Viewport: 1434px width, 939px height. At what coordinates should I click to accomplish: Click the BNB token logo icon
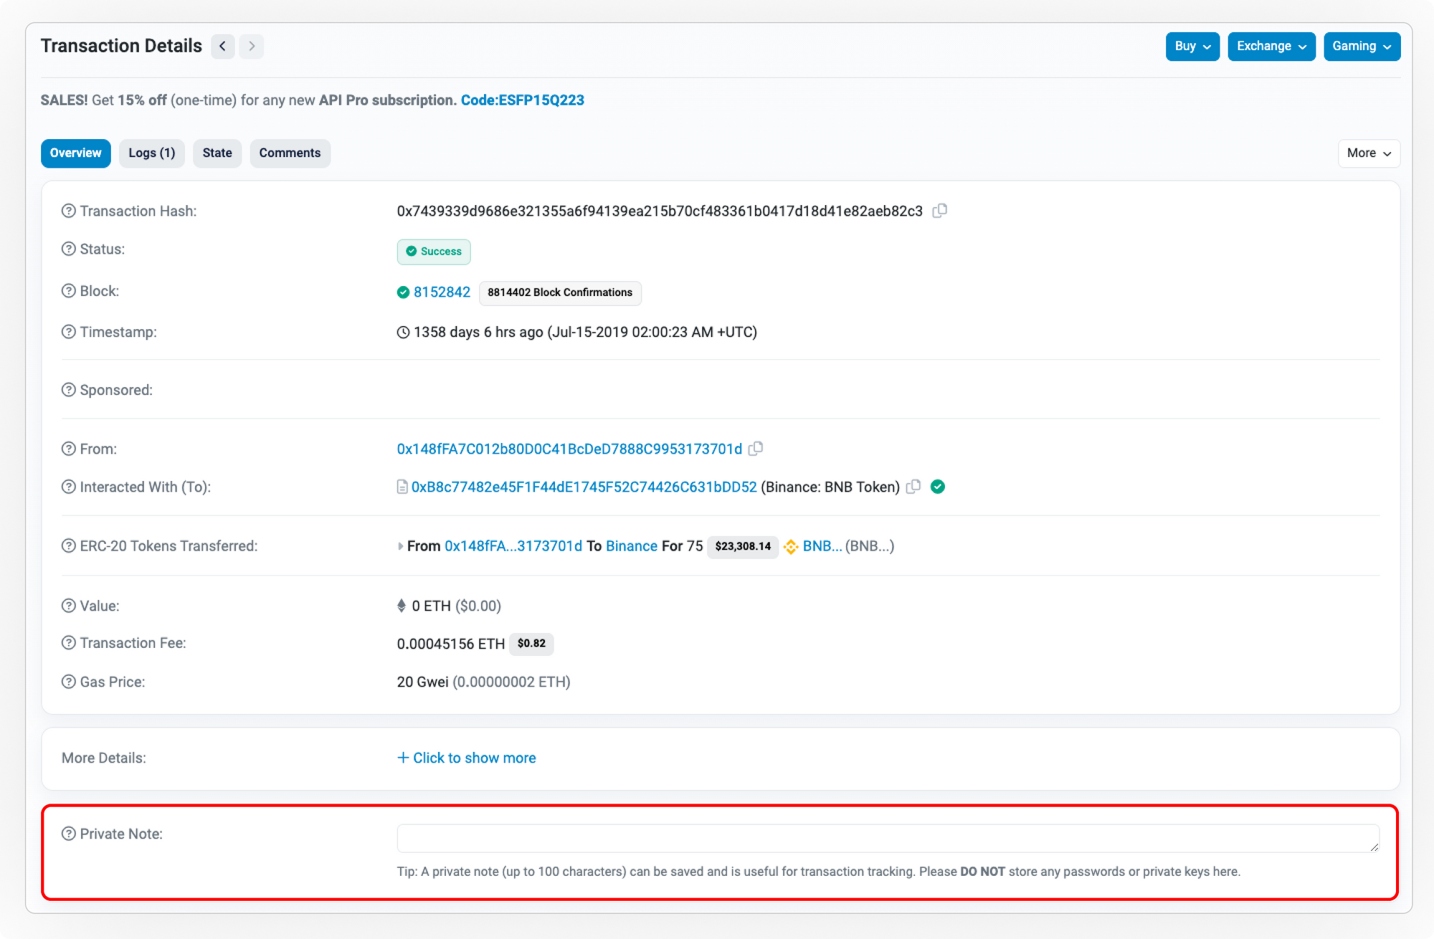[x=790, y=547]
